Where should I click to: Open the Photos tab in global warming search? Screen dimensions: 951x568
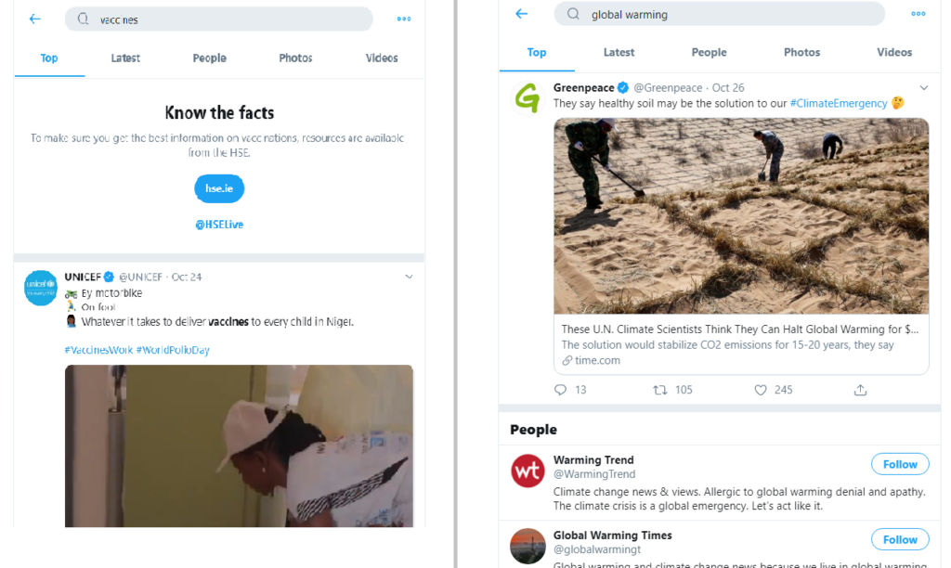pos(801,52)
